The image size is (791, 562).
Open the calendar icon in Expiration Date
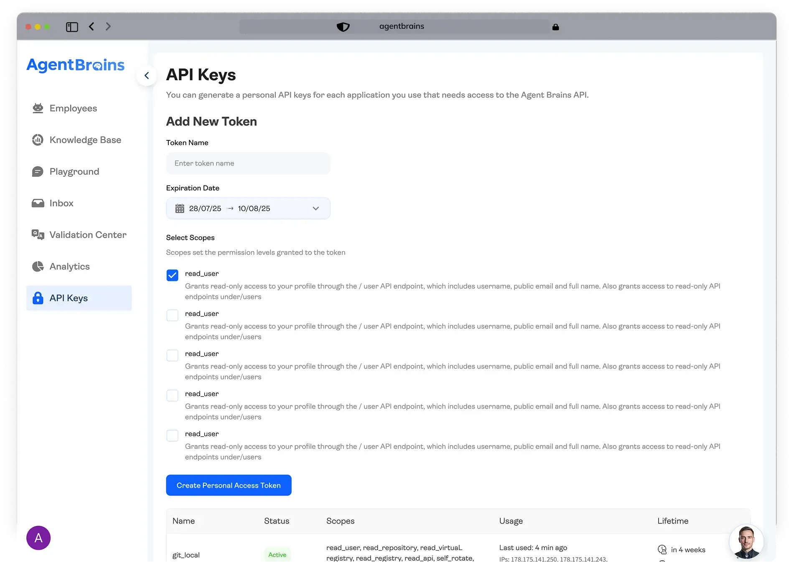[180, 208]
